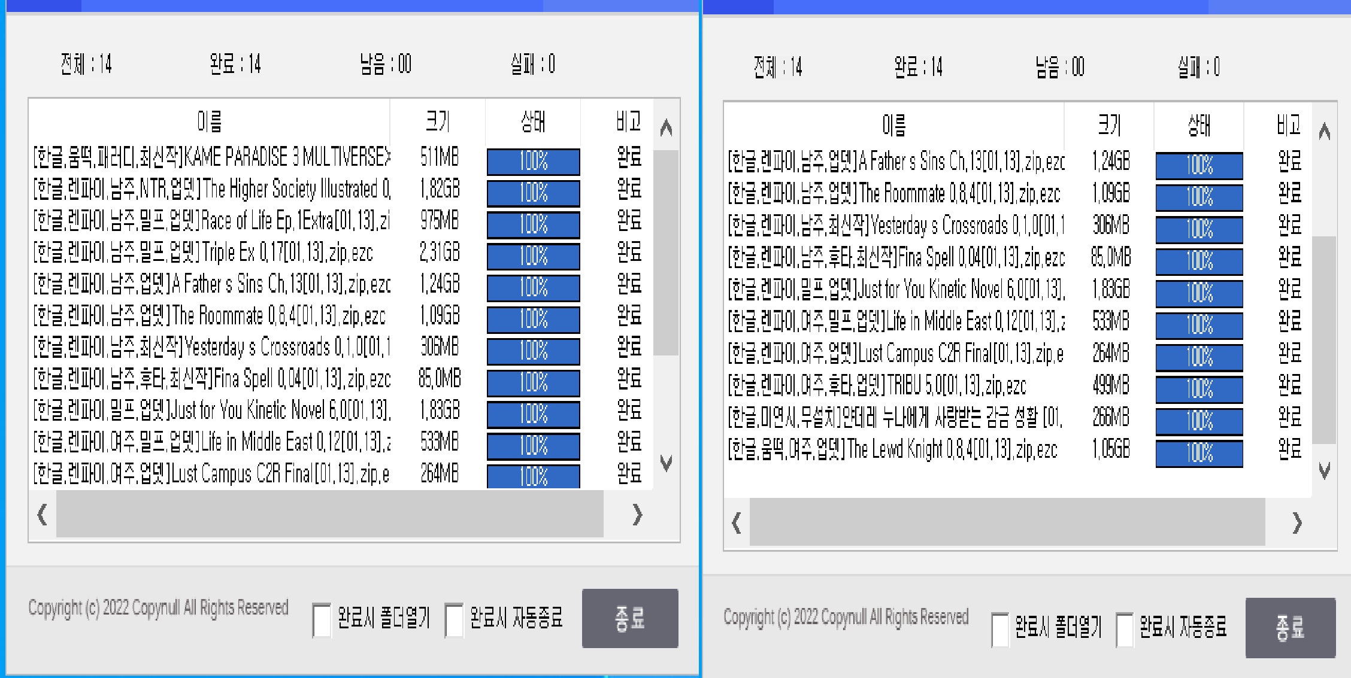The image size is (1351, 678).
Task: Toggle 완료시 폴더열기 checkbox in right window
Action: [1000, 629]
